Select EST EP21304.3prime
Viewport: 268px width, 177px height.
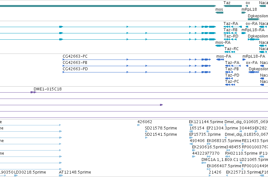point(222,128)
